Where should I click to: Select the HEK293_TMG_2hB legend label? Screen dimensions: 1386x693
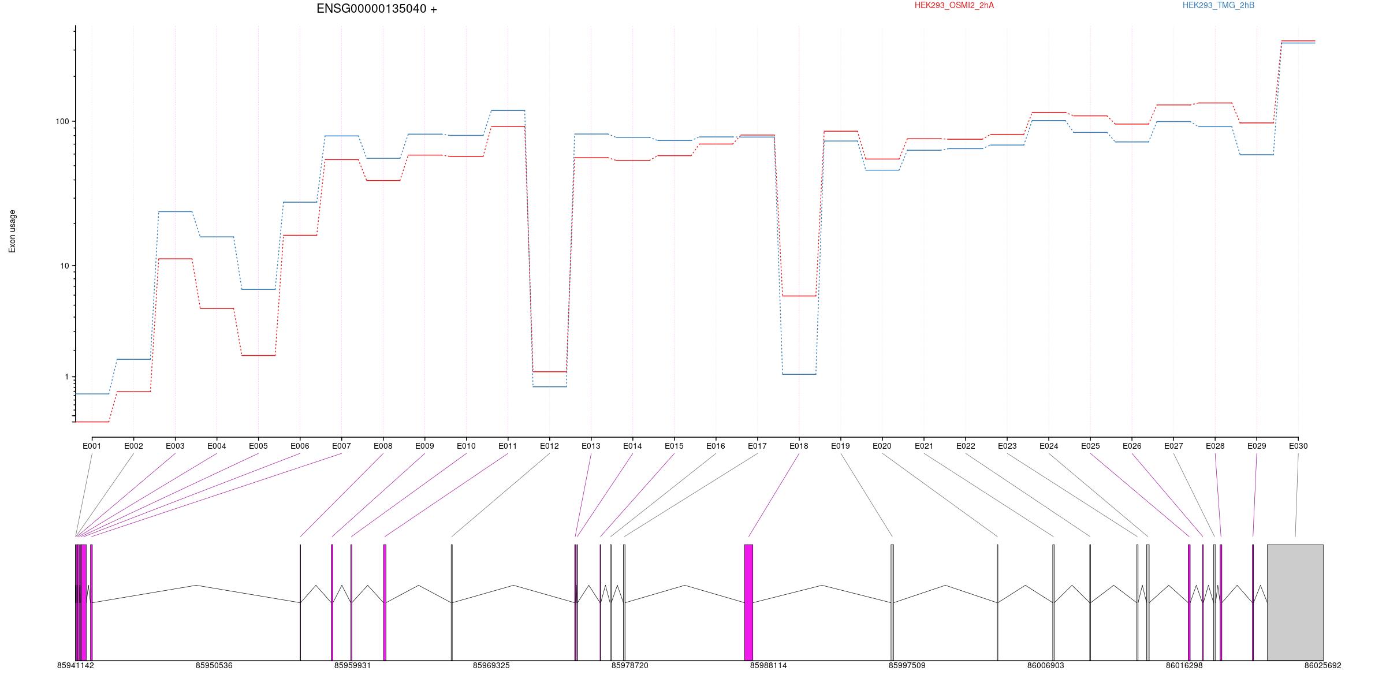click(1219, 5)
